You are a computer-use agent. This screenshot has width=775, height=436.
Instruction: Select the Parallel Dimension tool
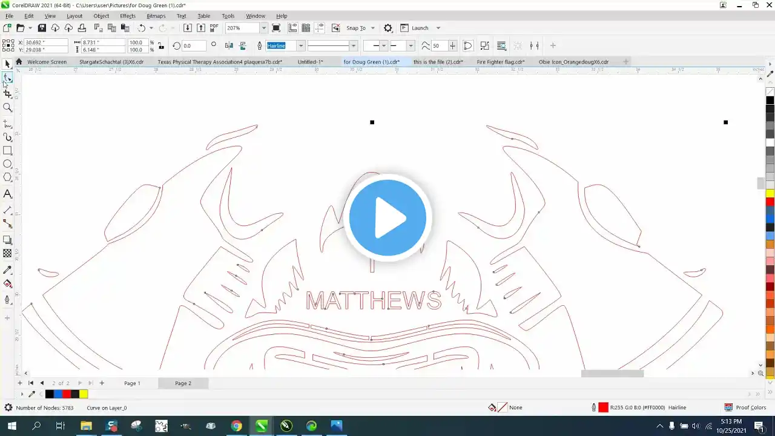[x=7, y=210]
